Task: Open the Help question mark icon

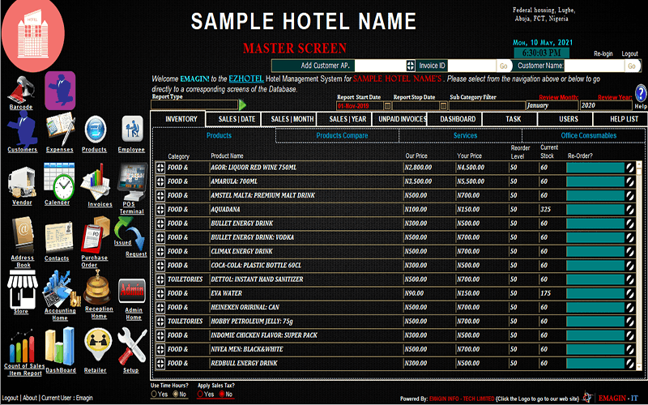Action: coord(640,93)
